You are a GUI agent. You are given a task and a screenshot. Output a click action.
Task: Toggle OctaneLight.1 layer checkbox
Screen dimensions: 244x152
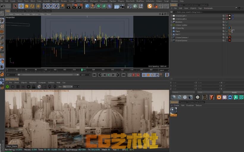(x=223, y=16)
